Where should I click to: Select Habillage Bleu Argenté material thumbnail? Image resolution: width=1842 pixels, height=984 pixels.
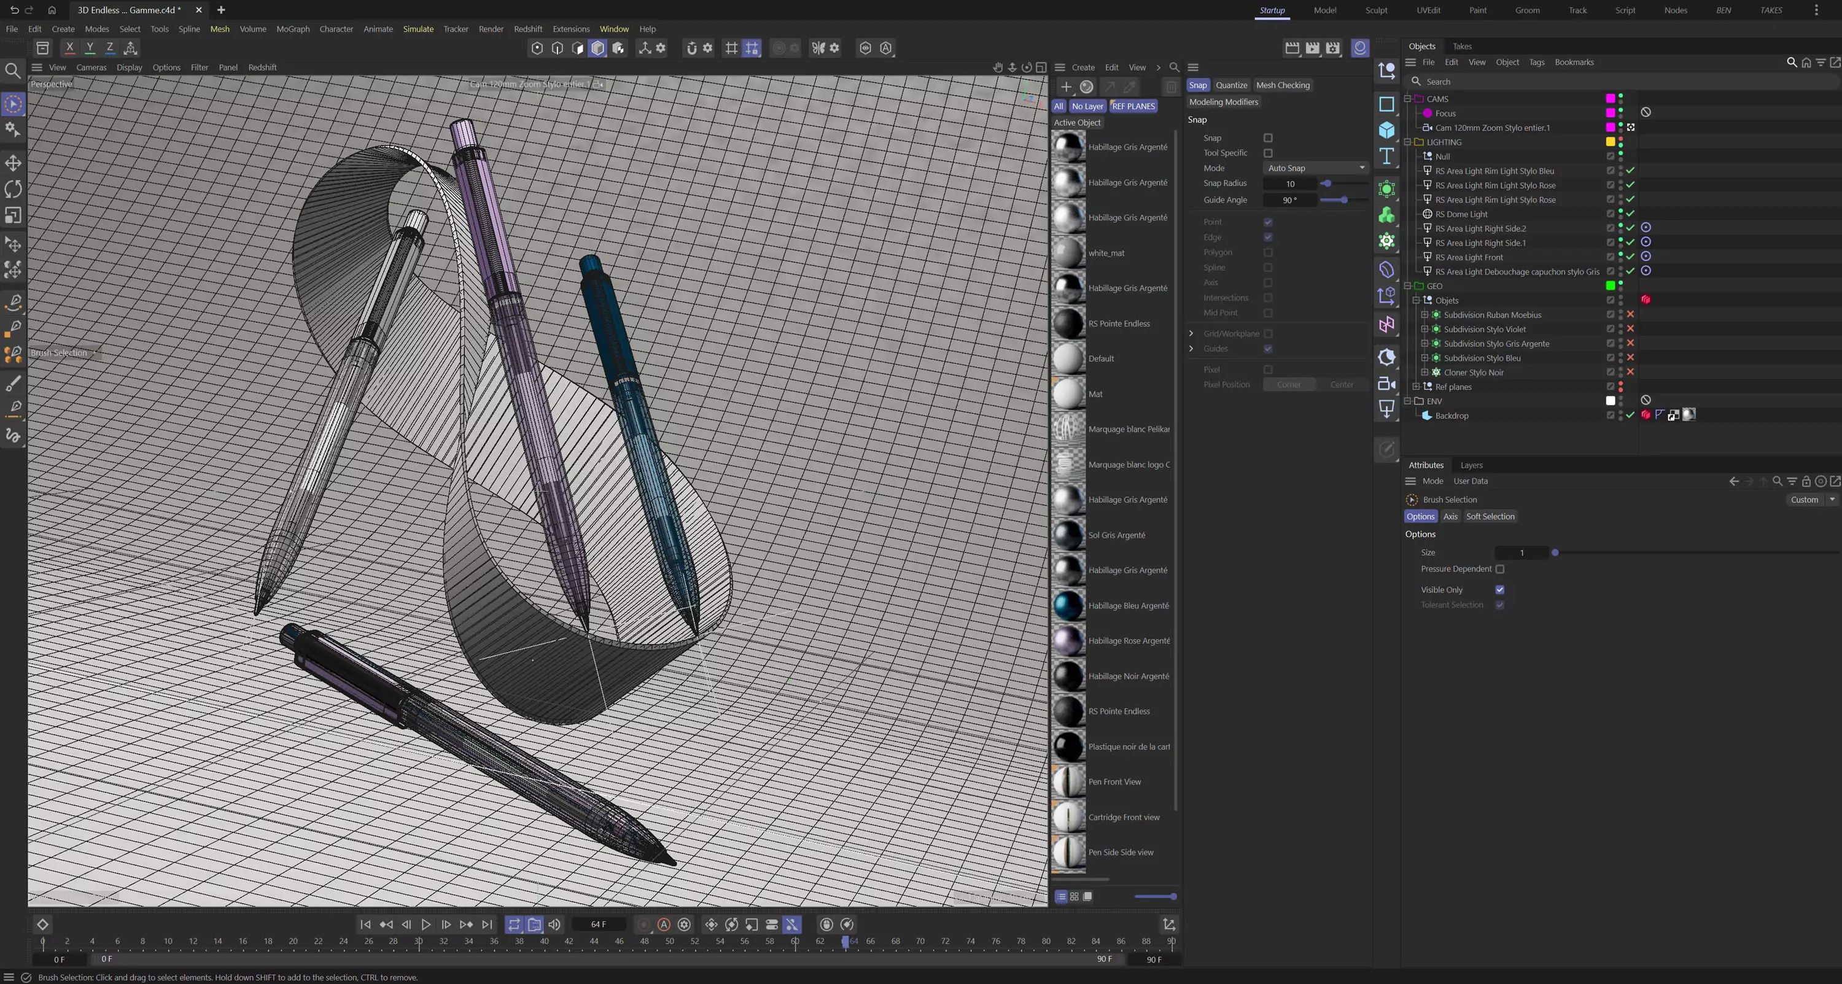(1068, 606)
